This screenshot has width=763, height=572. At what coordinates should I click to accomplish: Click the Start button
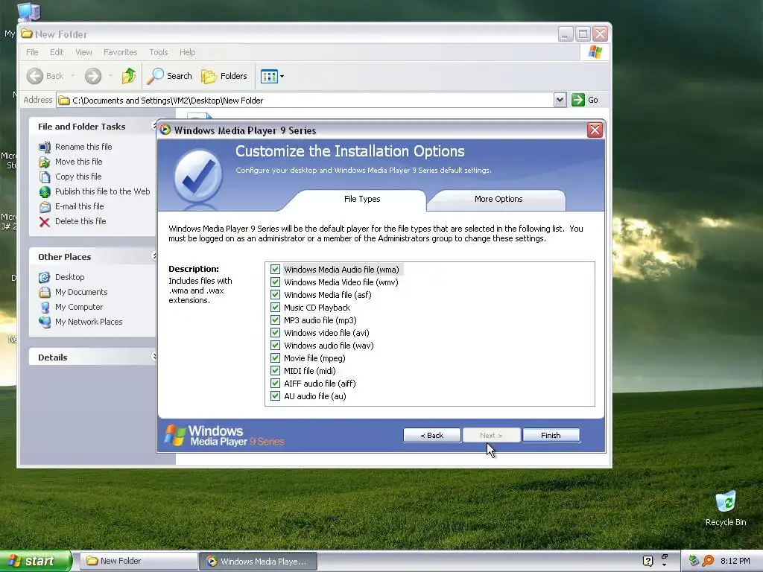pyautogui.click(x=36, y=561)
